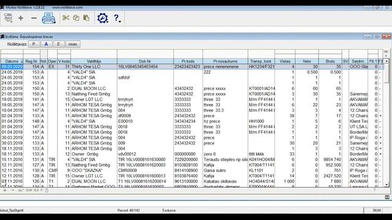Screen dimensions: 392x220
Task: Select the Thirty One LLC cell
Action: click(x=94, y=67)
